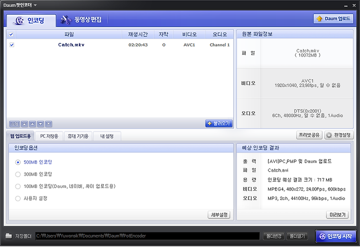Click the Channel 1 audio cell
This screenshot has width=360, height=247.
pyautogui.click(x=219, y=45)
